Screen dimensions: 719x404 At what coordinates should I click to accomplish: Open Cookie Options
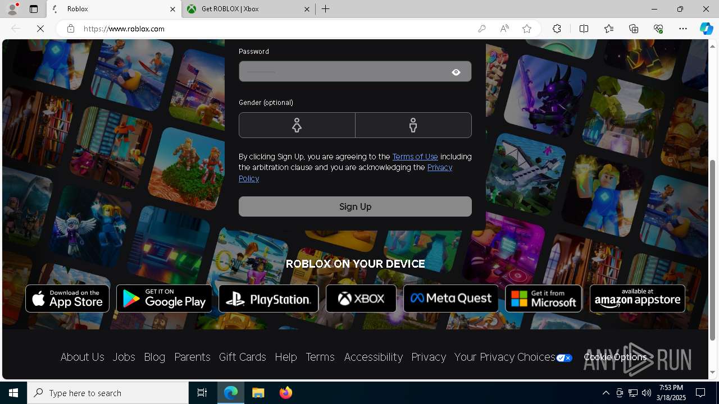pos(615,357)
